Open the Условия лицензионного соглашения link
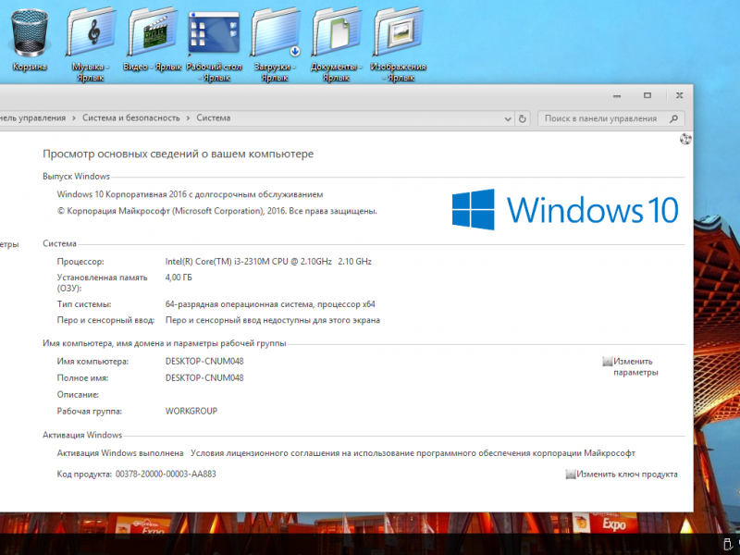This screenshot has width=740, height=555. 413,453
